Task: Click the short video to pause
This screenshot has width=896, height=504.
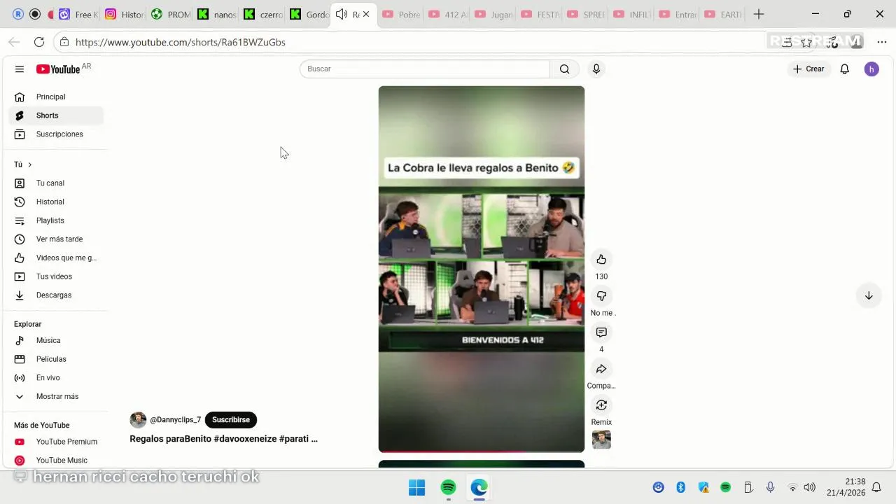Action: [482, 269]
